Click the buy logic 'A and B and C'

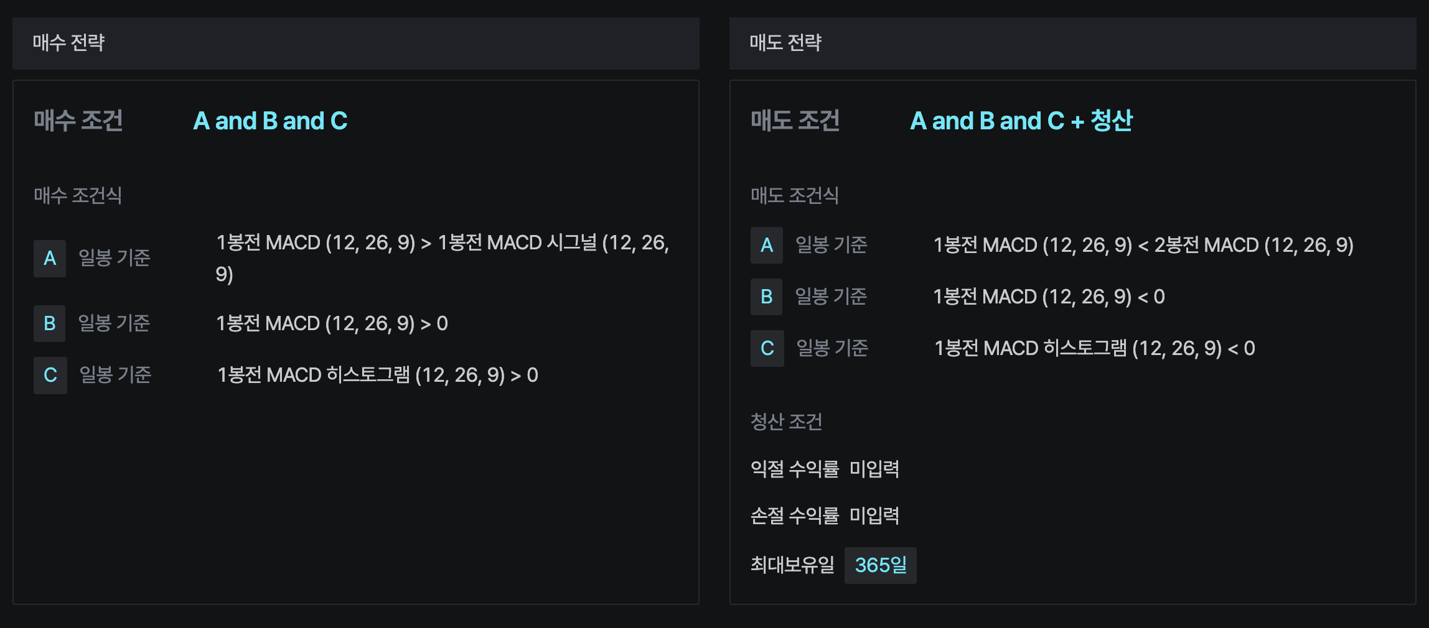(270, 121)
